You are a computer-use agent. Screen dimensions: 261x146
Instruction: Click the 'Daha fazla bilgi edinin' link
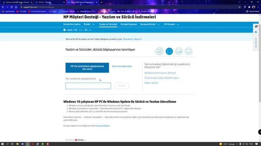click(122, 66)
